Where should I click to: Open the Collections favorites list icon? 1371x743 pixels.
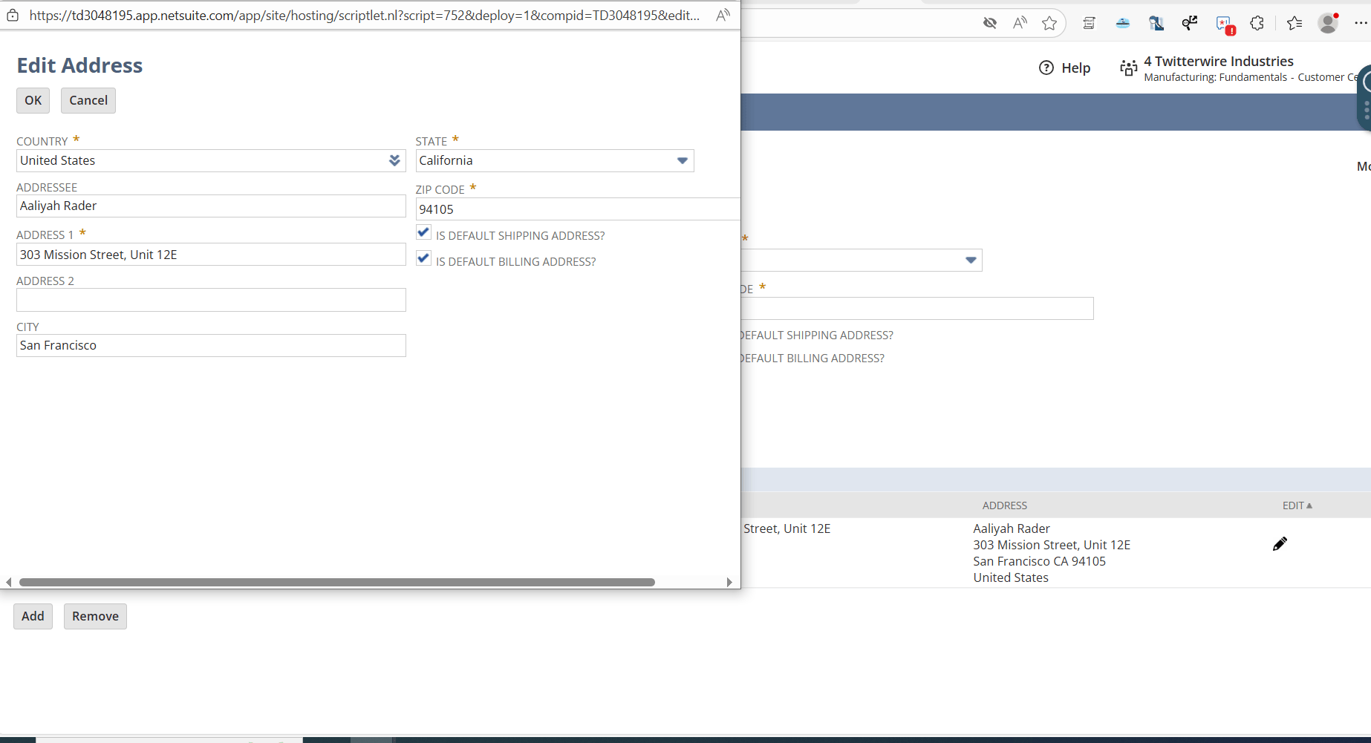point(1295,23)
